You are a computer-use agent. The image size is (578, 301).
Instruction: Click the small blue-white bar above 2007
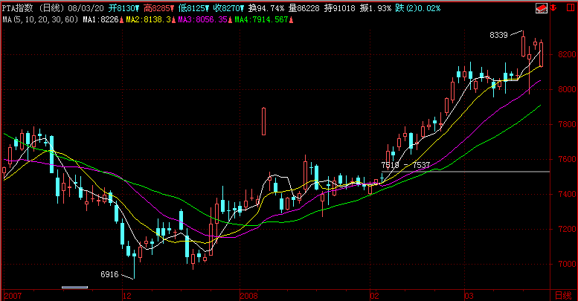point(74,287)
